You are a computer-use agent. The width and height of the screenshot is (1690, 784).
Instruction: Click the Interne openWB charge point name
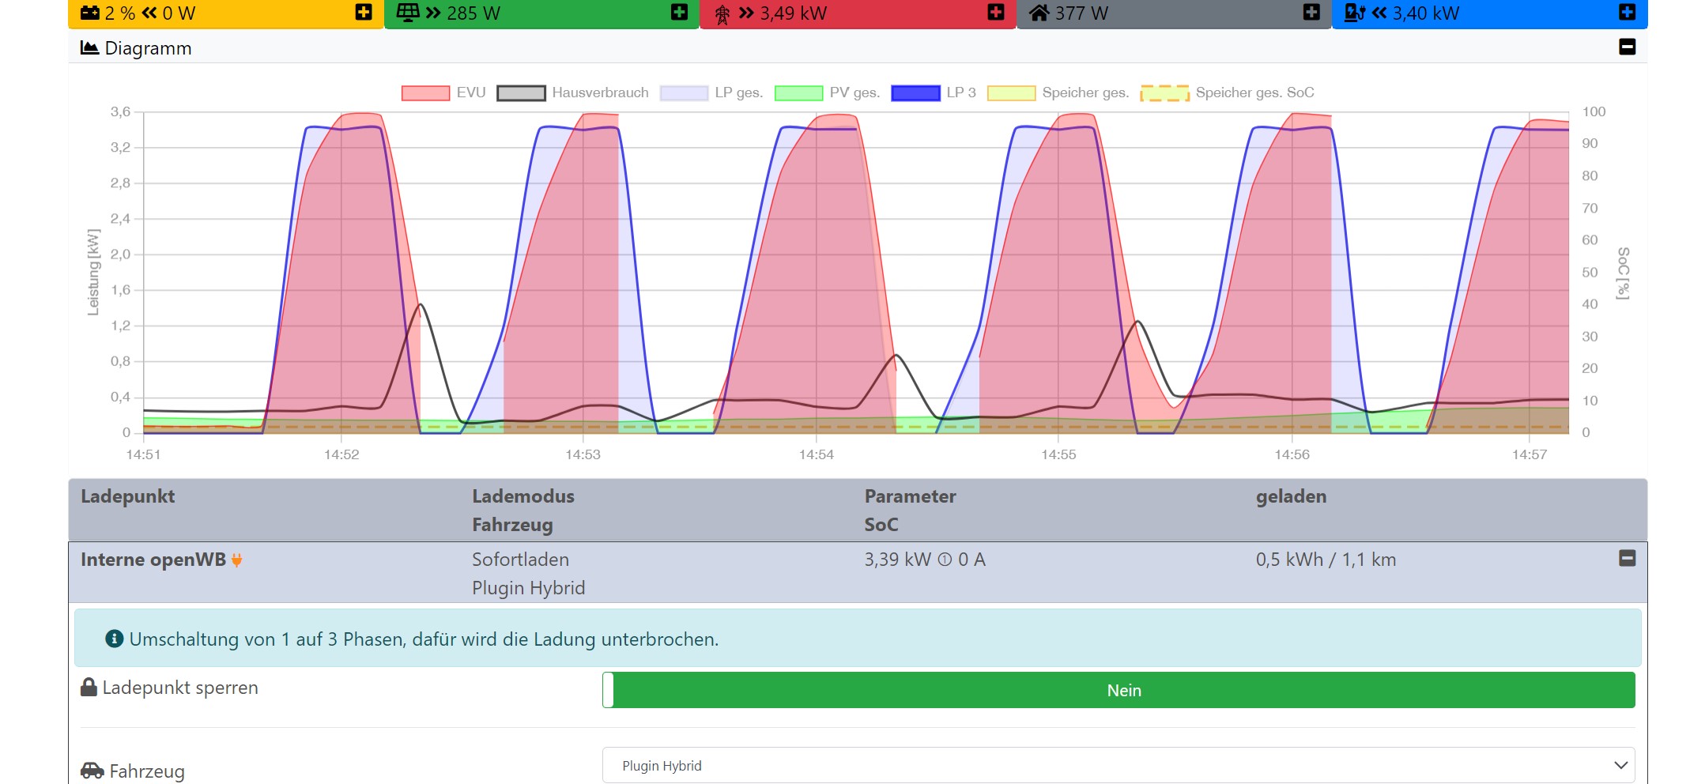point(153,560)
